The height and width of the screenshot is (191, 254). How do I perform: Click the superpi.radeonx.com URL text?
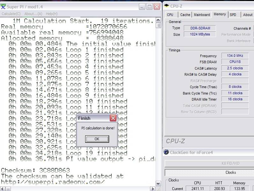53,182
